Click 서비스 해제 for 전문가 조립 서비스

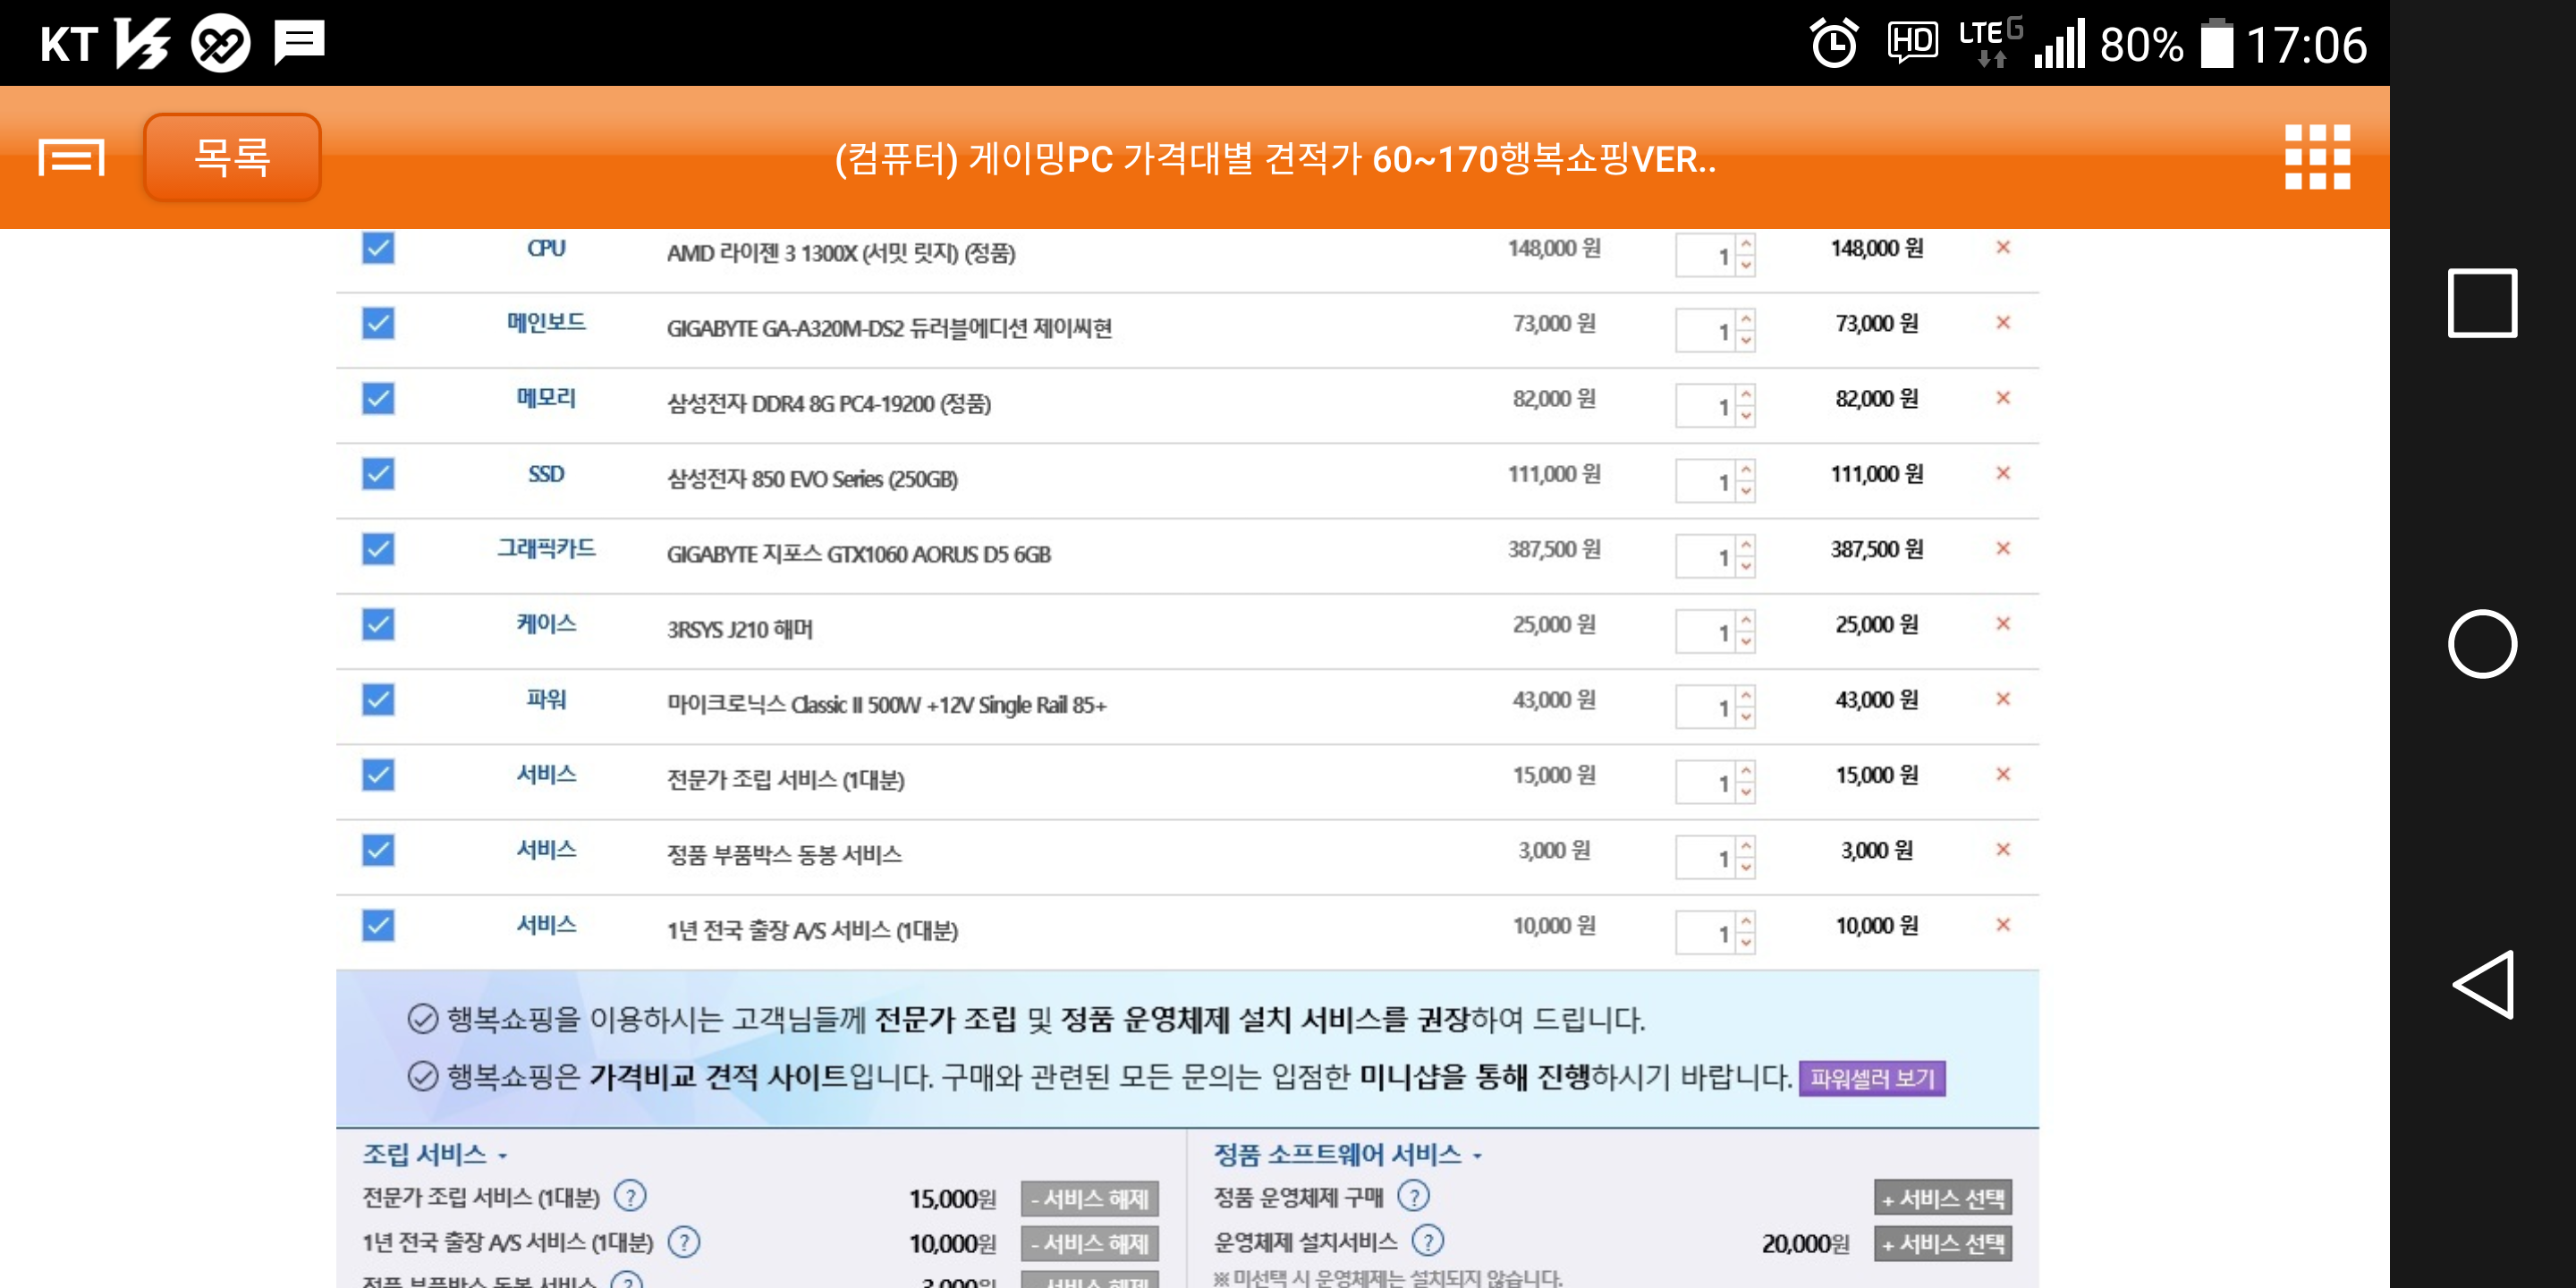(1090, 1198)
